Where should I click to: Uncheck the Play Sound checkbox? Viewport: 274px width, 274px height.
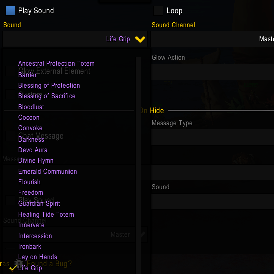click(x=10, y=11)
